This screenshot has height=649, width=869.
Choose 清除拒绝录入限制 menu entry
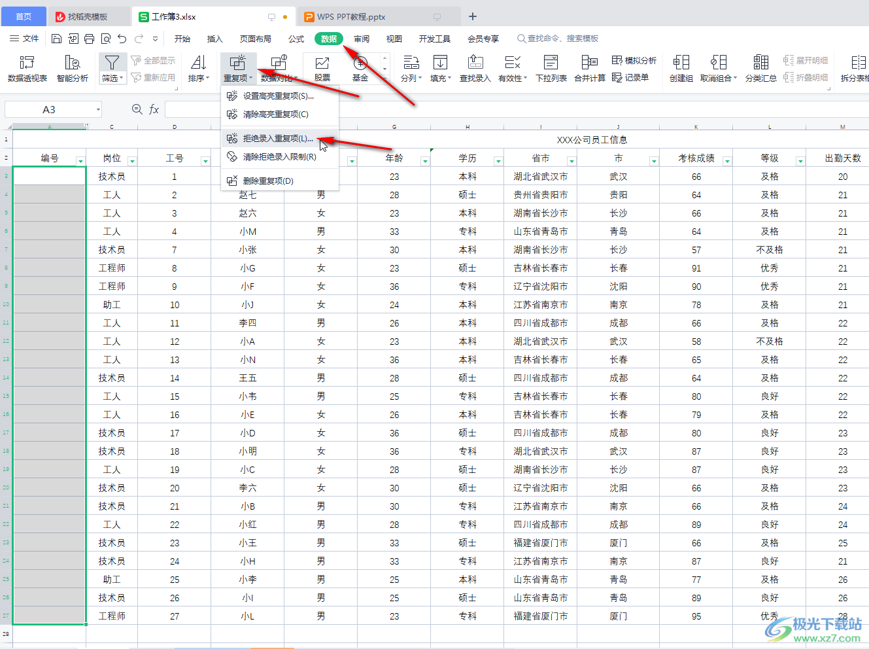(x=280, y=156)
